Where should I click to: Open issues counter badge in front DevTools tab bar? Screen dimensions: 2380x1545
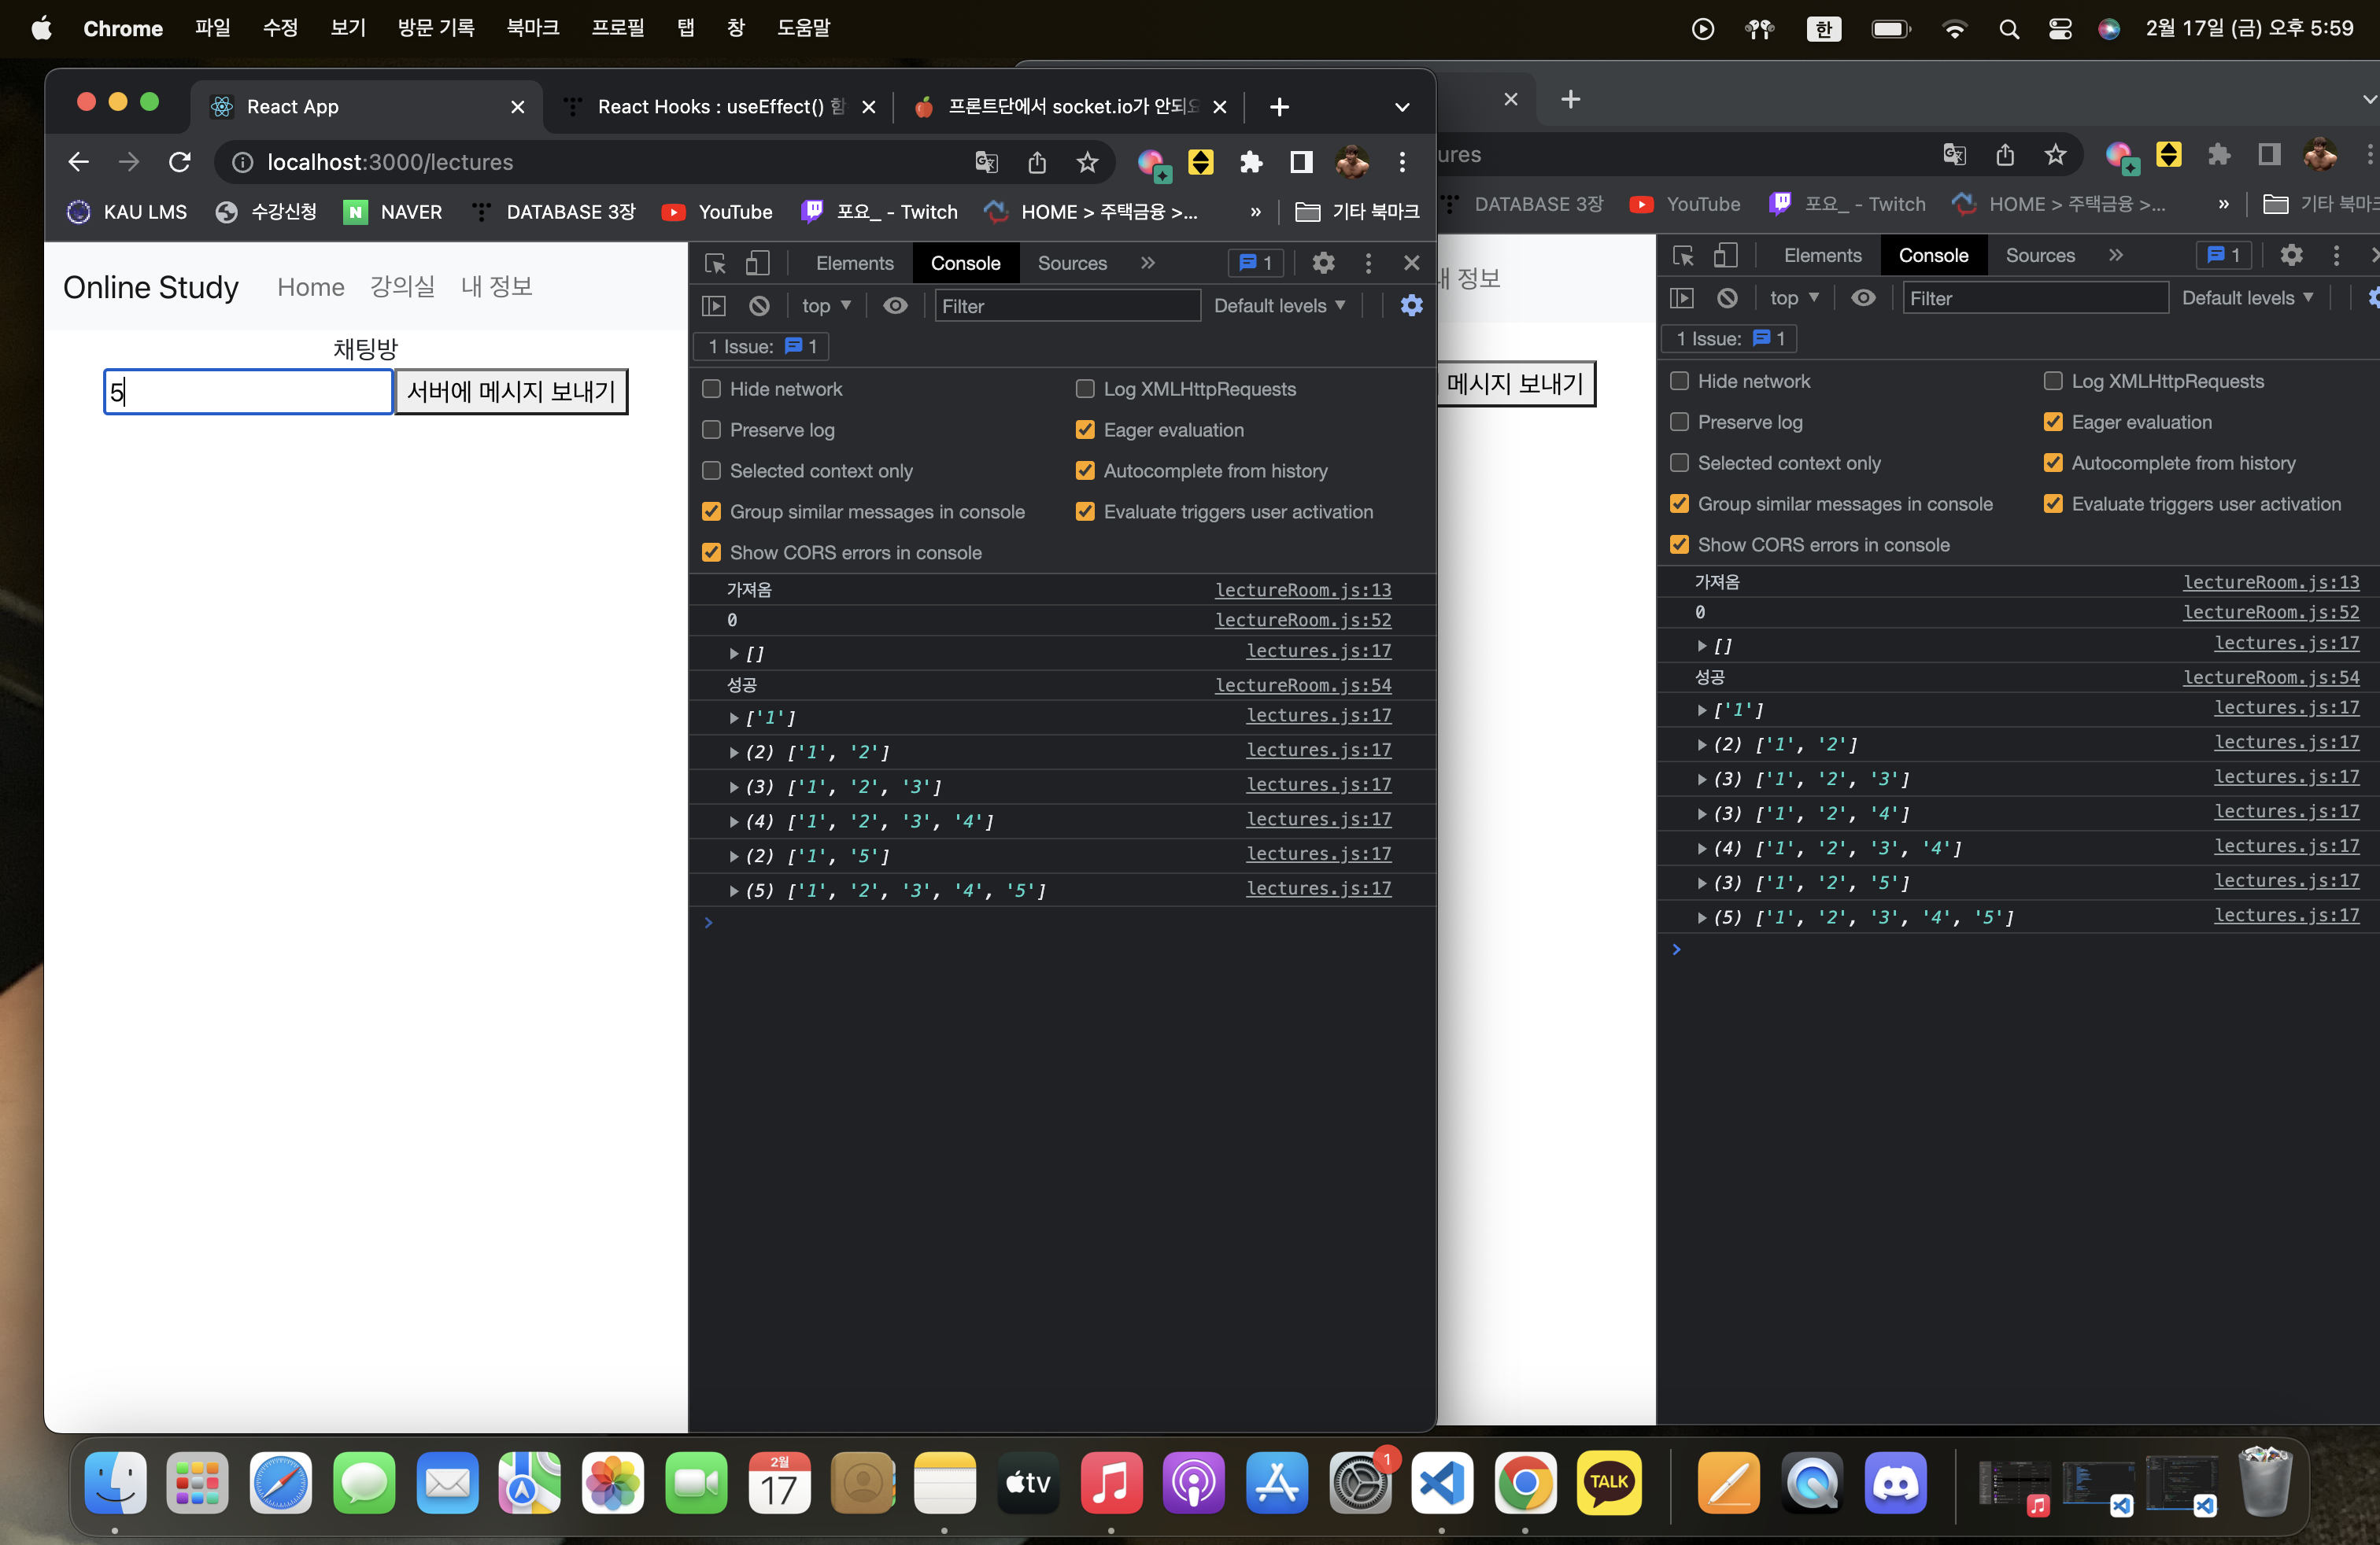click(x=1256, y=263)
